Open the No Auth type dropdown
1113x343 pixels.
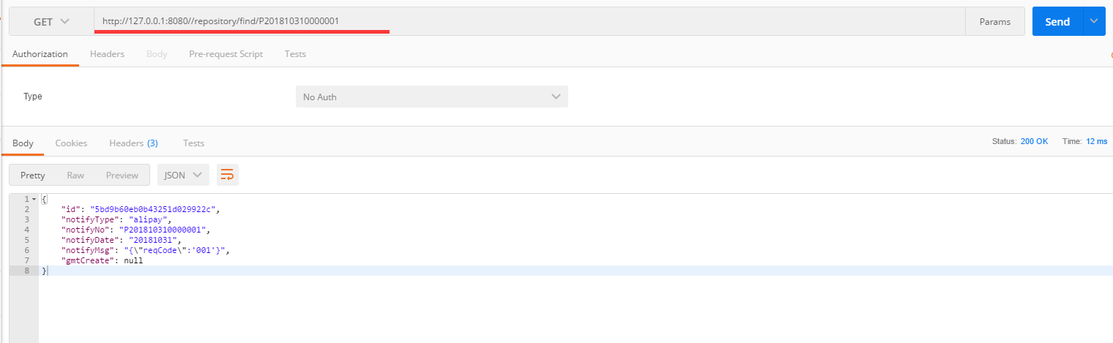(x=432, y=97)
